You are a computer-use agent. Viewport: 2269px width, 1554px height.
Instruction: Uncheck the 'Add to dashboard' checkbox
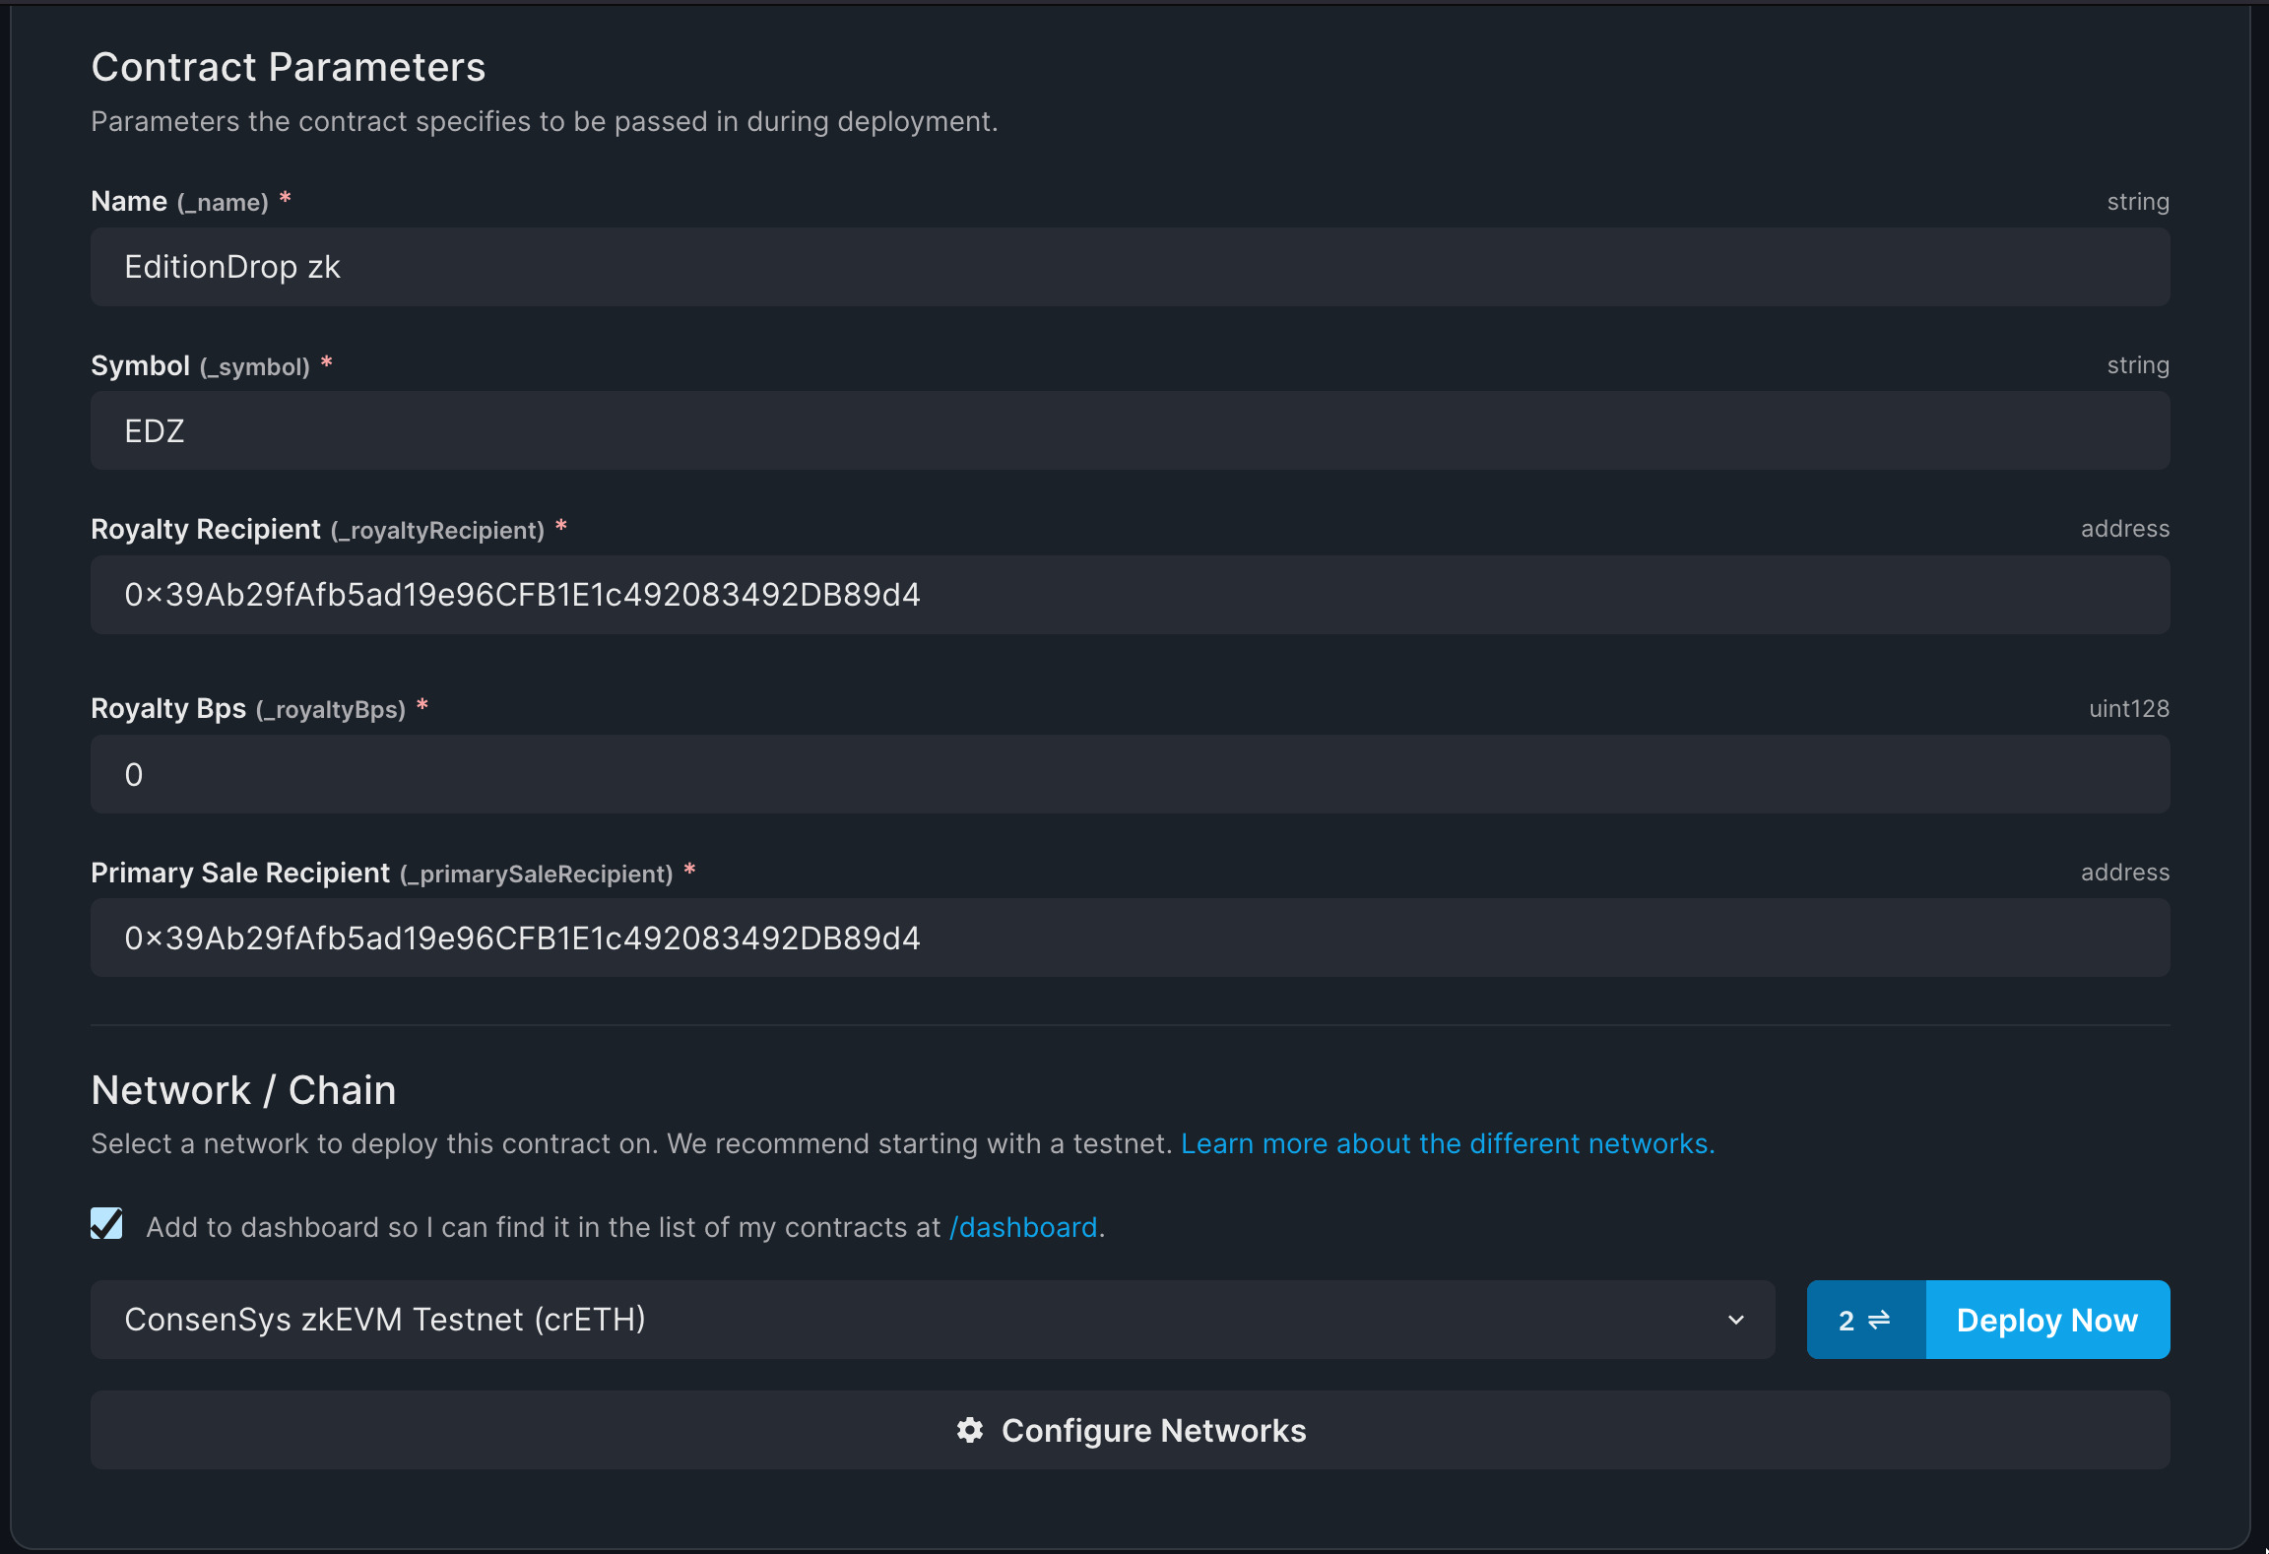[107, 1224]
